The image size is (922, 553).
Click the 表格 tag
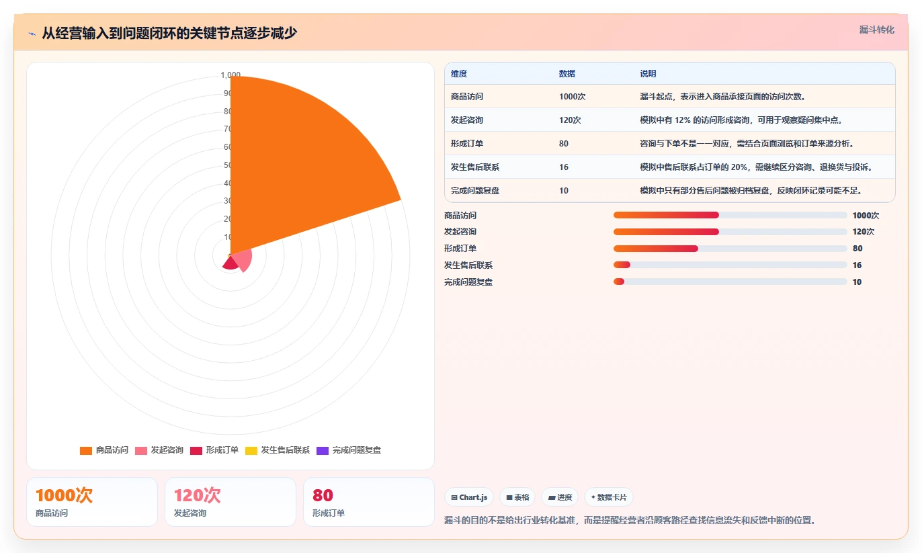(x=517, y=497)
